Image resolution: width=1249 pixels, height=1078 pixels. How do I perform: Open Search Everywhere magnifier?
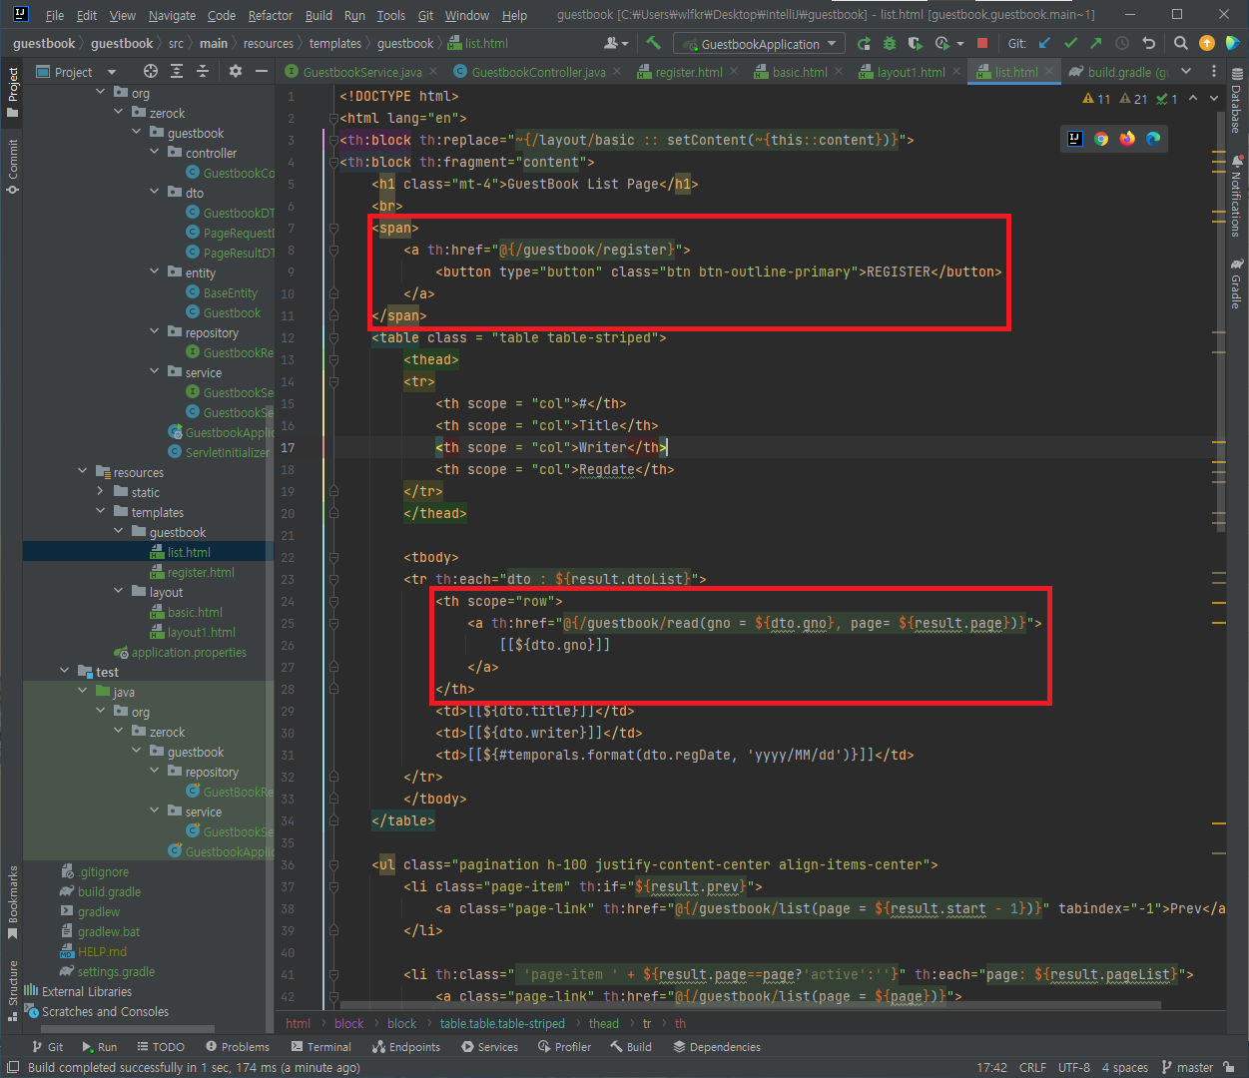pos(1180,43)
